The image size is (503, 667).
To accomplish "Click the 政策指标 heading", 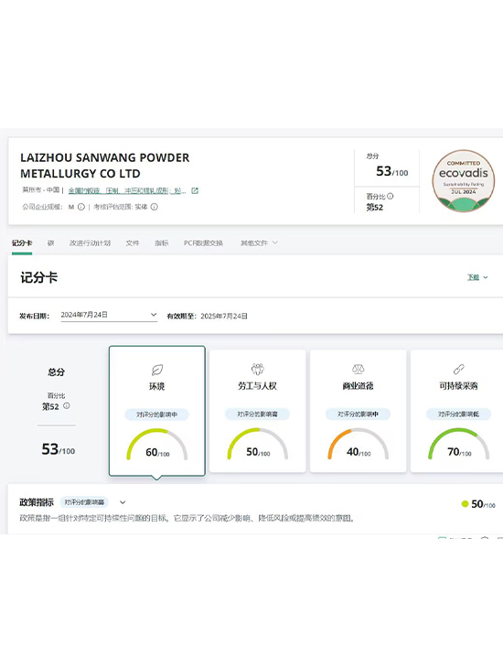I will click(37, 502).
